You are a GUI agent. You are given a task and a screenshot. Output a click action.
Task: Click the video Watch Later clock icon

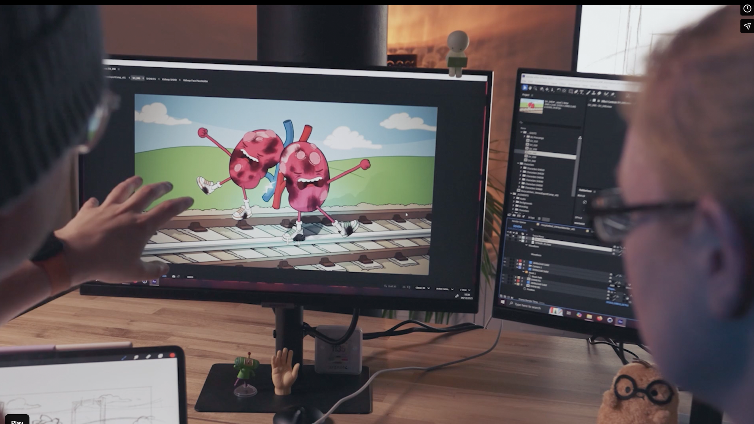point(747,9)
